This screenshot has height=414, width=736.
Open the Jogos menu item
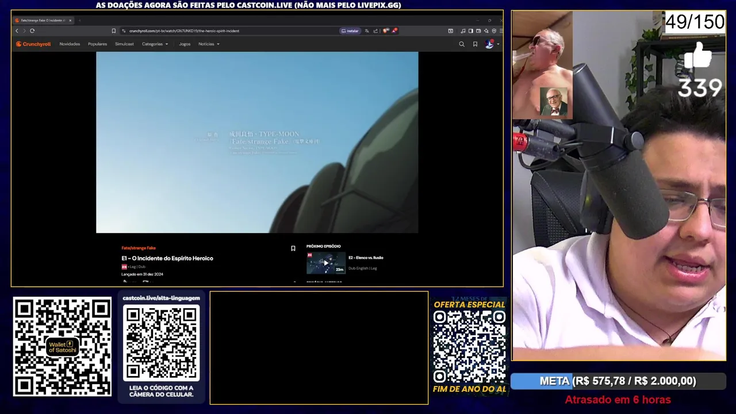[185, 44]
